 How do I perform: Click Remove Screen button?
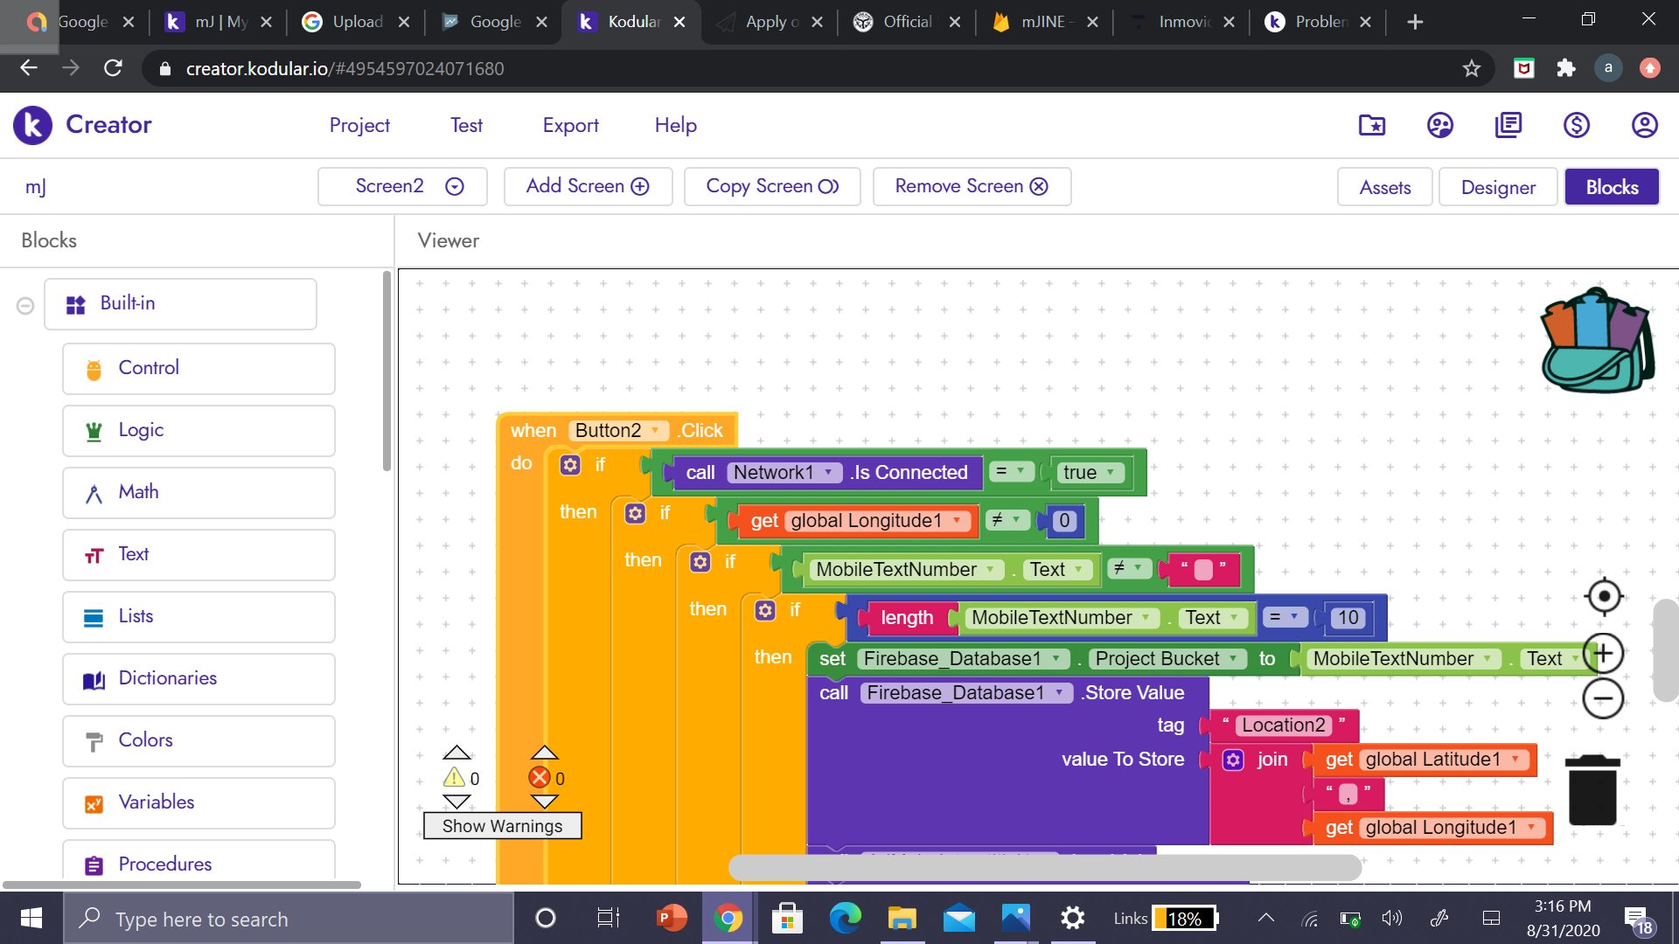[x=972, y=186]
